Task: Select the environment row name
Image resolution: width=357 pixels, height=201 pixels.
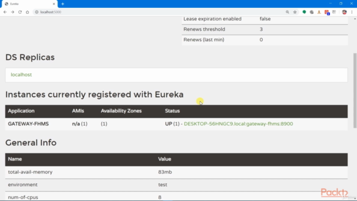Action: tap(22, 185)
